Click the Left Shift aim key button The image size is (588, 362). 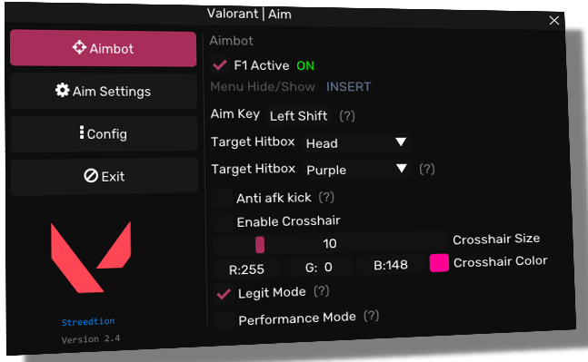tap(299, 115)
